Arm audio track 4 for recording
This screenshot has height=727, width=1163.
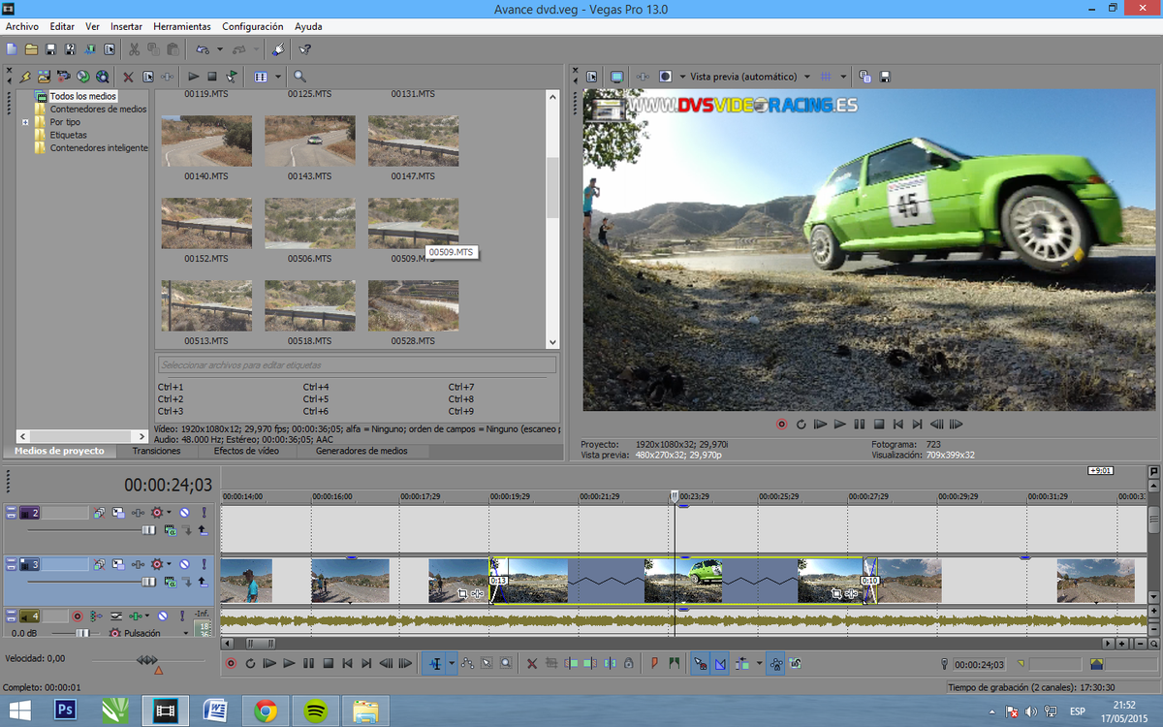tap(77, 616)
